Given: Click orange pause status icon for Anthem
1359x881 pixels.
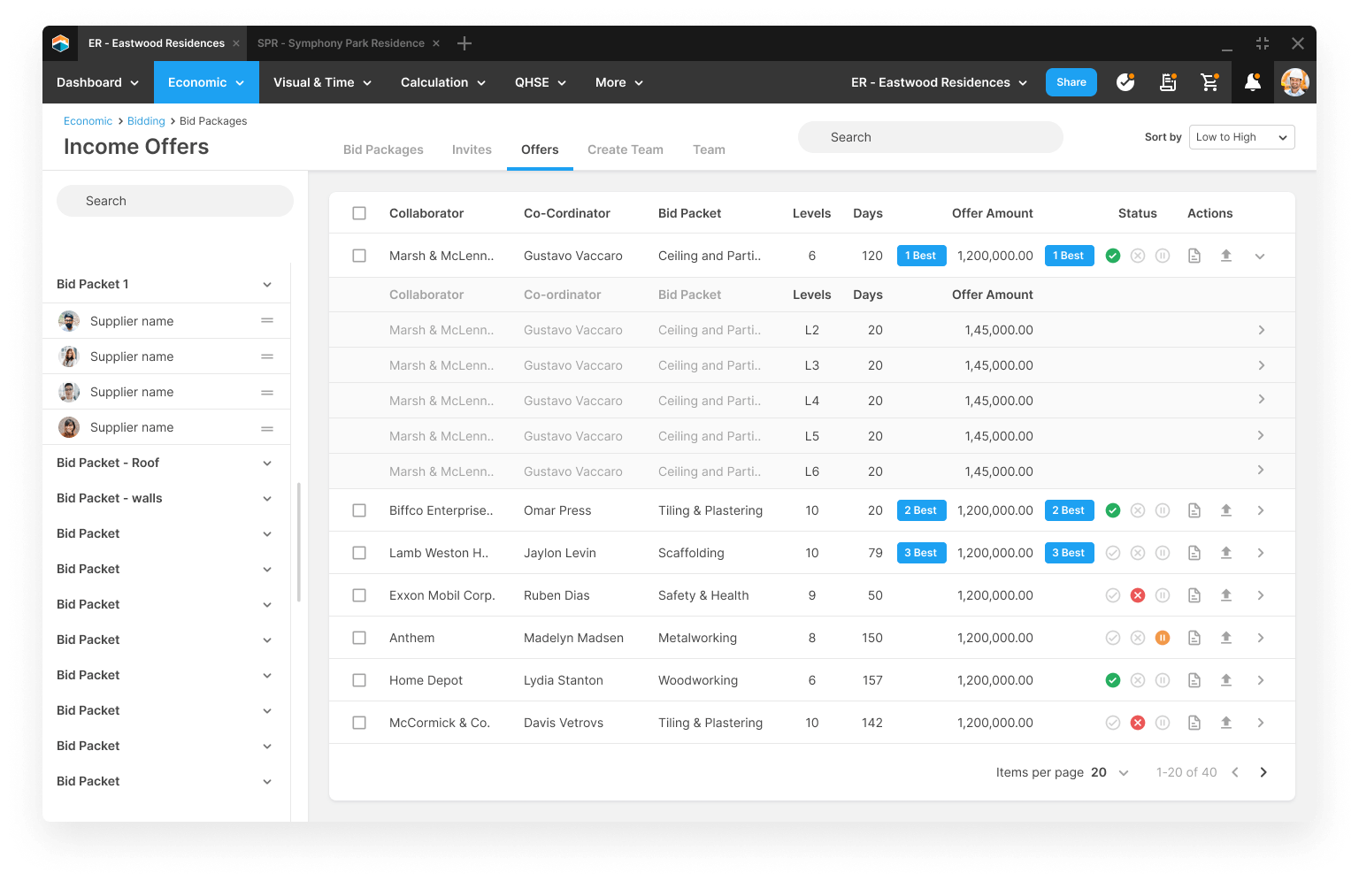Looking at the screenshot, I should pyautogui.click(x=1163, y=638).
